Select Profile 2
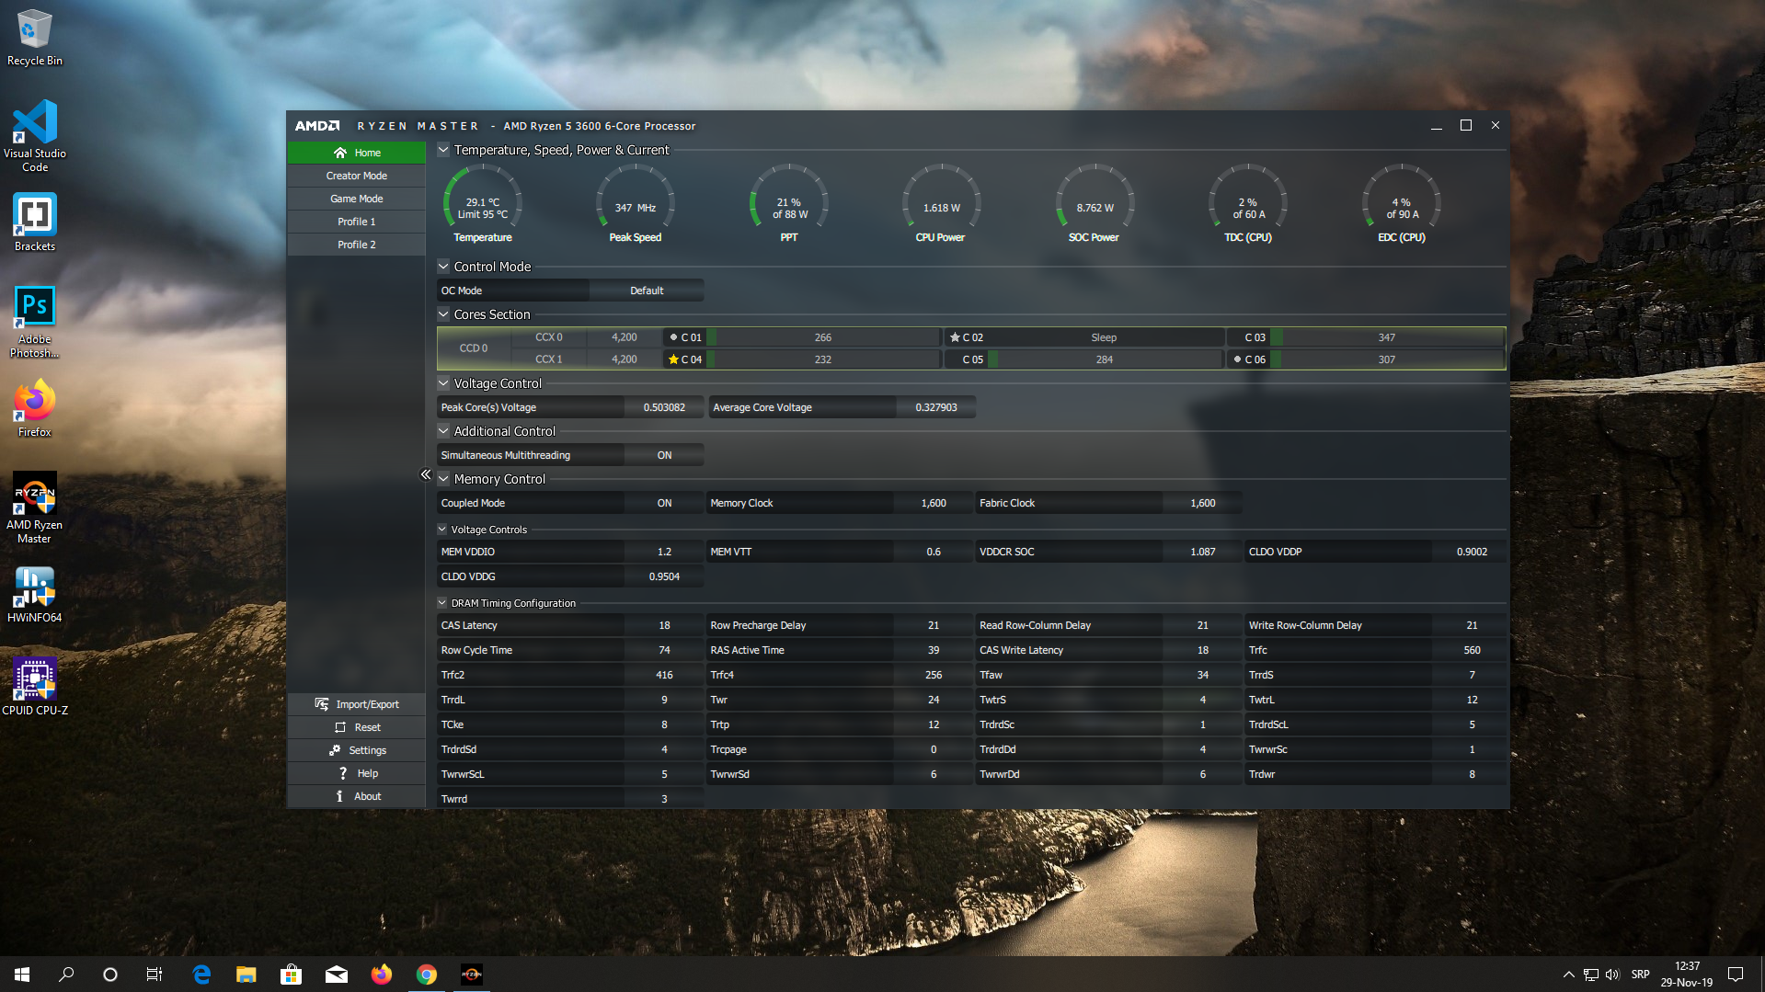Viewport: 1765px width, 992px height. [x=357, y=245]
